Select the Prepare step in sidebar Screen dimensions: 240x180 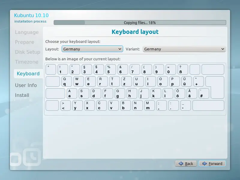[x=25, y=42]
